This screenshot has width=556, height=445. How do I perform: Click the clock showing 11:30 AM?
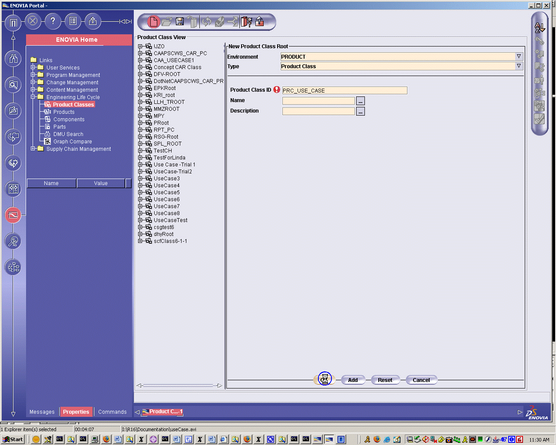coord(539,440)
